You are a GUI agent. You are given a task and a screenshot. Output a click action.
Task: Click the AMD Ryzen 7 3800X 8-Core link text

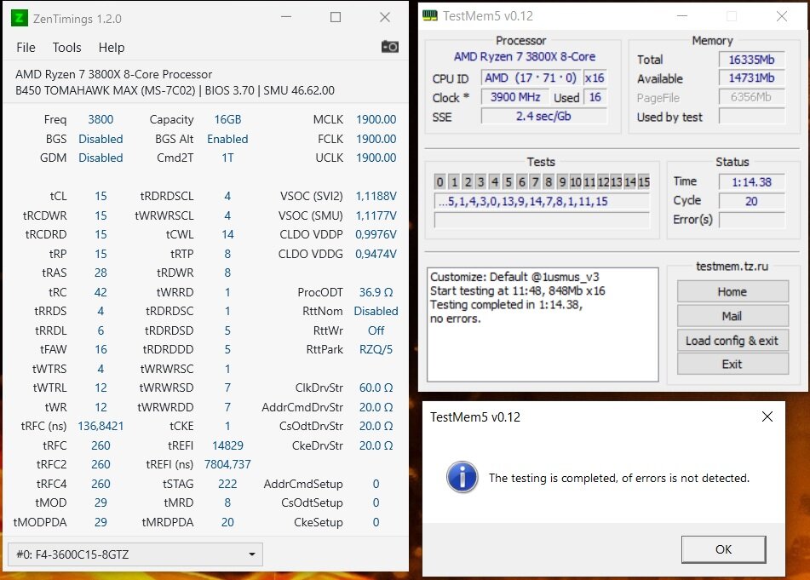click(x=525, y=56)
